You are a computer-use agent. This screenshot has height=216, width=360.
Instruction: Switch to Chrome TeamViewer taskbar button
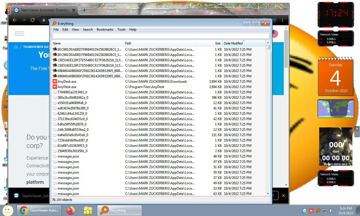[40, 210]
